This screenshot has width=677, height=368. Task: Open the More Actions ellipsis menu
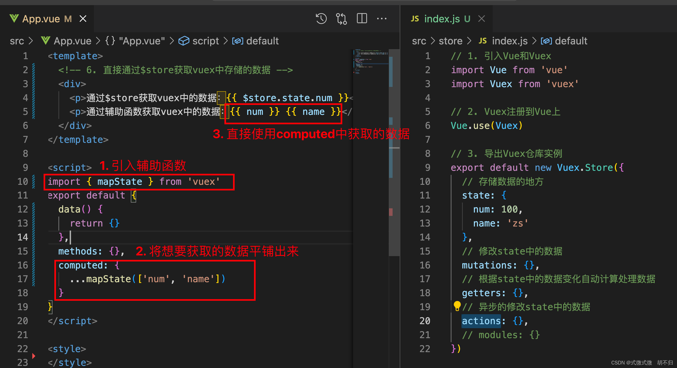(x=382, y=18)
